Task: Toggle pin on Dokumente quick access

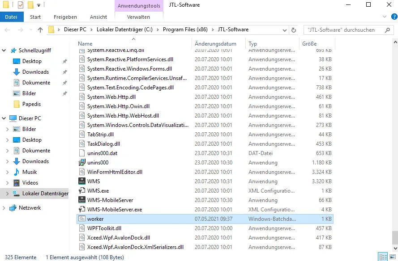Action: [x=65, y=83]
